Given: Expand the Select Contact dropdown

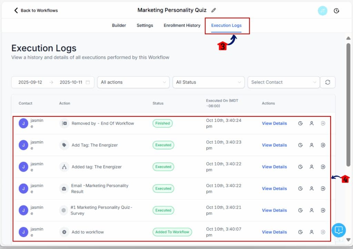Looking at the screenshot, I should click(283, 82).
